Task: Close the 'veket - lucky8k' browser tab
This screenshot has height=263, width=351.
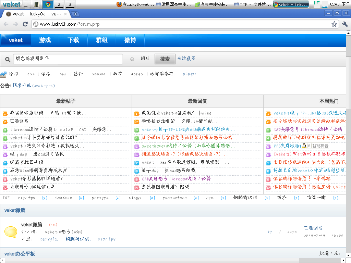Action: click(65, 14)
